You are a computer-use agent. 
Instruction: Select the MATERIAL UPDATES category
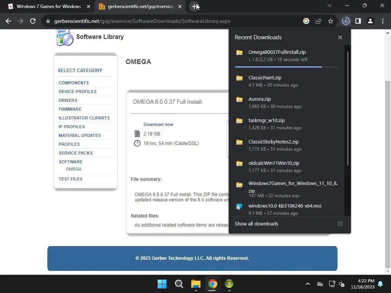coord(80,135)
